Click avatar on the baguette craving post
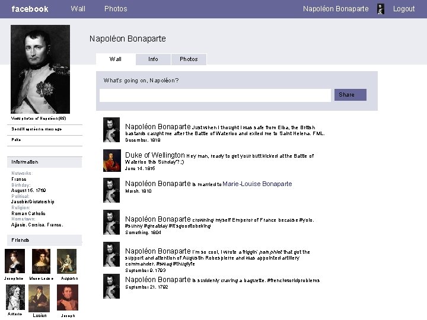 click(x=111, y=286)
